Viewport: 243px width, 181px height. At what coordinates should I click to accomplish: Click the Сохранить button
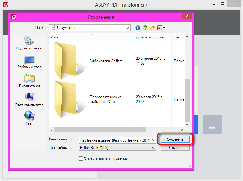pyautogui.click(x=175, y=139)
